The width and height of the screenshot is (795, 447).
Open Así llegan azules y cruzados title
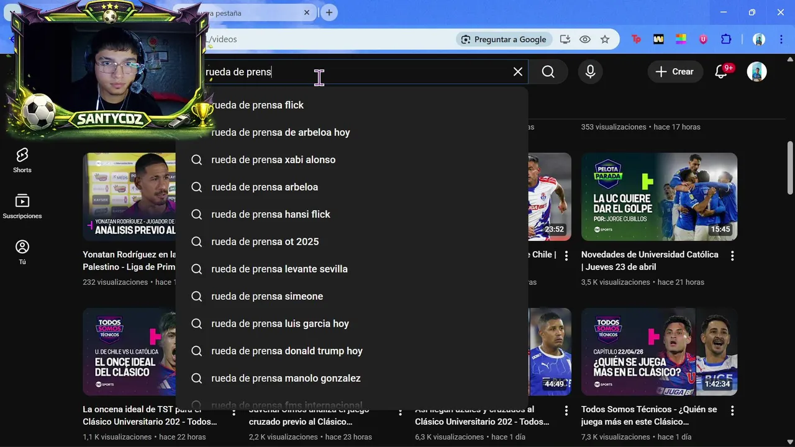pyautogui.click(x=482, y=416)
